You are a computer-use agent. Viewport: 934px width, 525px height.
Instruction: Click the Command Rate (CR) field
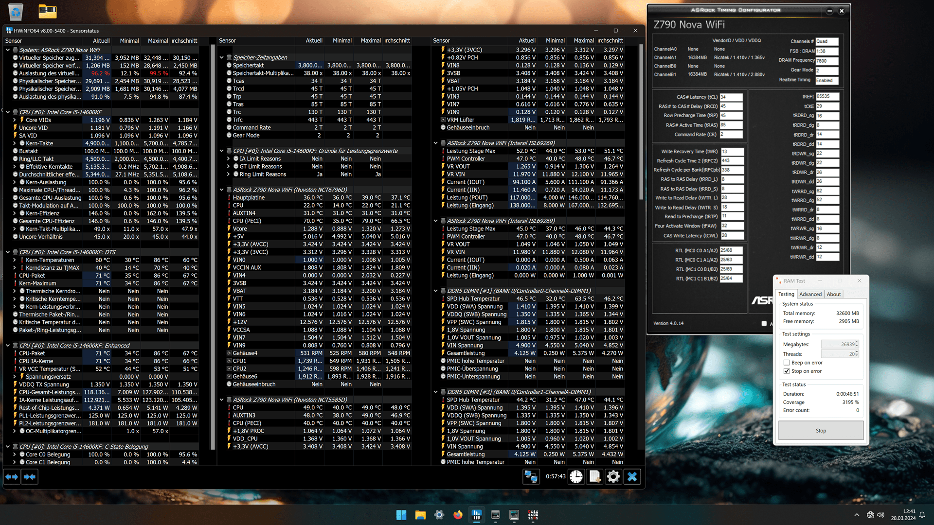pos(731,134)
